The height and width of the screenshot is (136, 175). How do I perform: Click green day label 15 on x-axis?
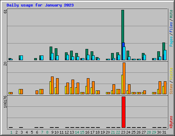coord(82,132)
